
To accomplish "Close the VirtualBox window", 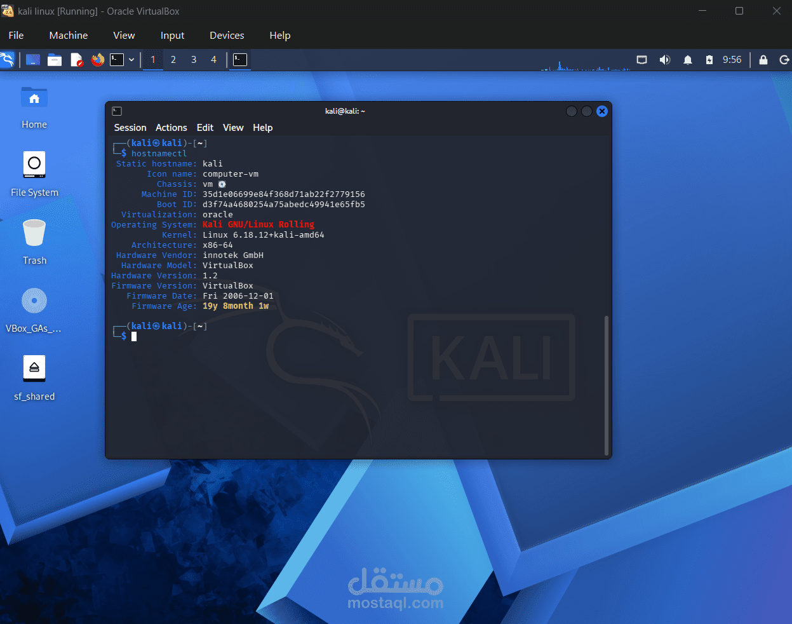I will coord(777,11).
